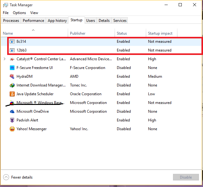The image size is (203, 187).
Task: Select the Yahoo! Messenger name text
Action: (x=32, y=129)
